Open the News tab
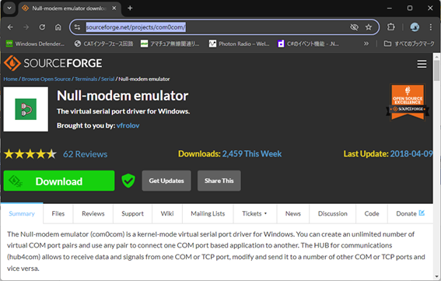The height and width of the screenshot is (281, 441). 293,214
